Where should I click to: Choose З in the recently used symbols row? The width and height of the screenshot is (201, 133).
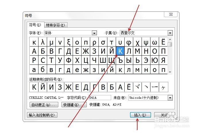(x=60, y=87)
